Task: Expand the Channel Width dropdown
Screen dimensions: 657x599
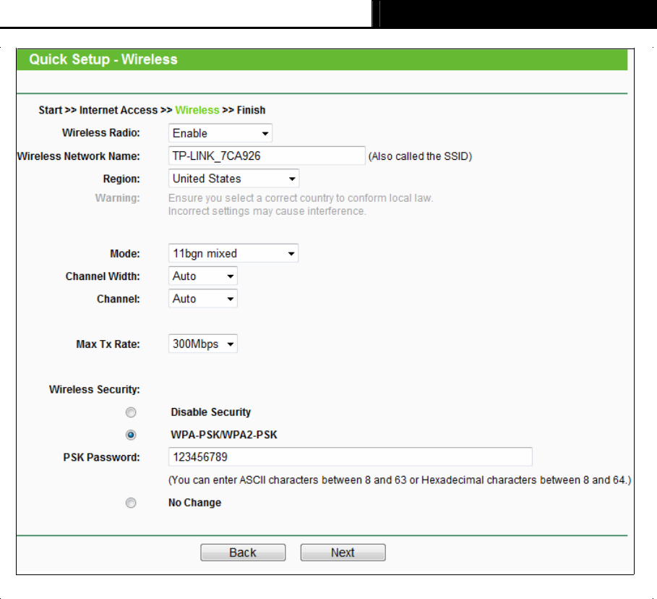Action: pos(203,276)
